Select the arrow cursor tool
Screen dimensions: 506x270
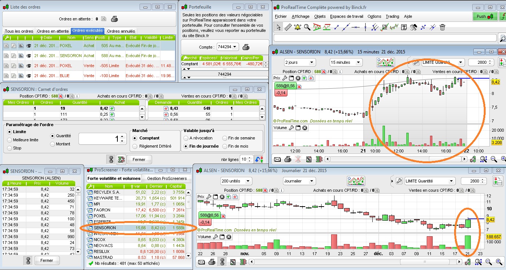click(278, 27)
